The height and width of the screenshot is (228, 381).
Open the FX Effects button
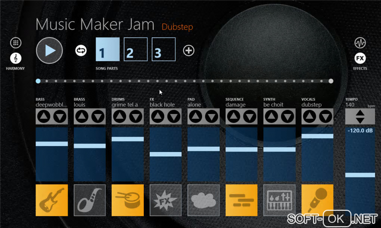click(360, 58)
